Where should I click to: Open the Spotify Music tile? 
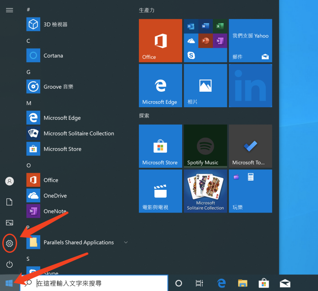pyautogui.click(x=205, y=146)
